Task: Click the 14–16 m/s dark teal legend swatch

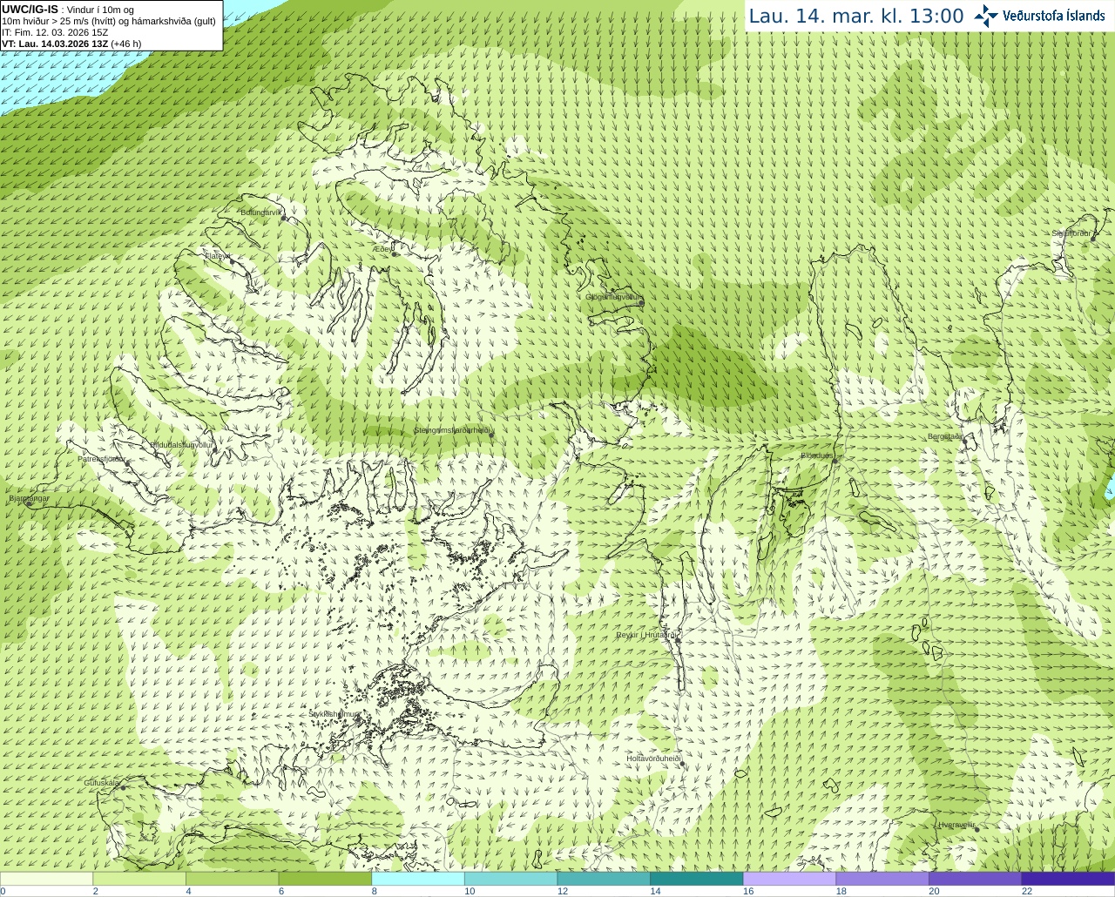Action: point(697,878)
